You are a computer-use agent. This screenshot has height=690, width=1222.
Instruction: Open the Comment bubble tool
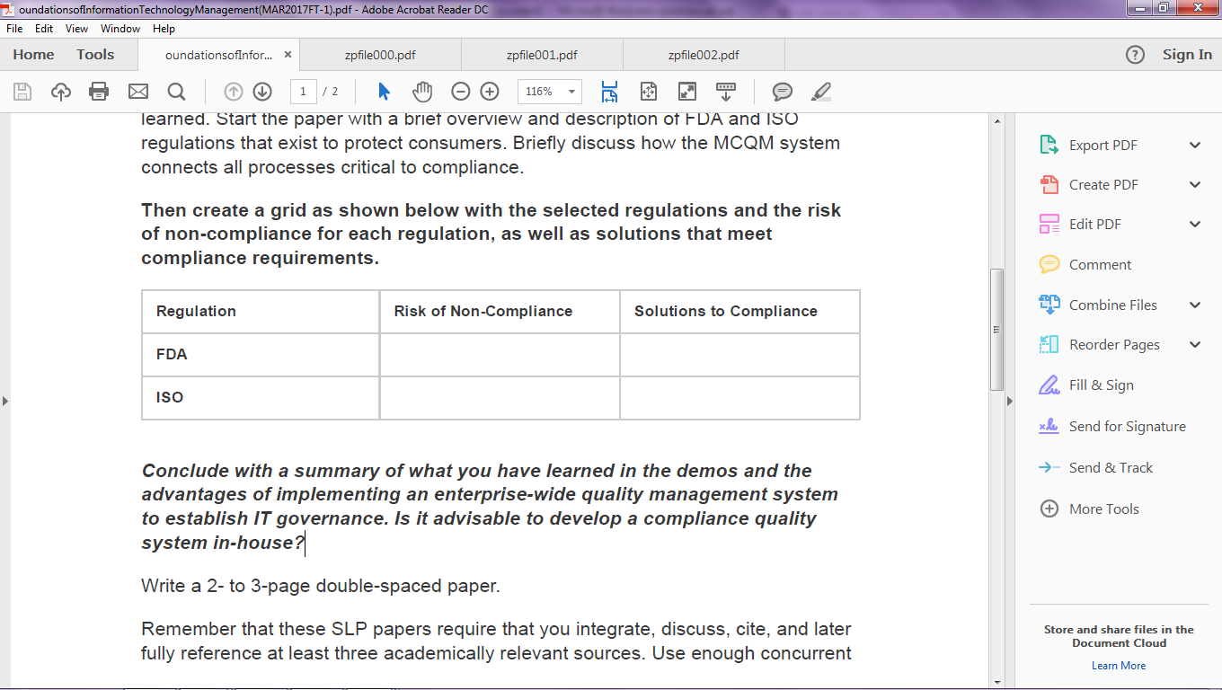[x=782, y=91]
